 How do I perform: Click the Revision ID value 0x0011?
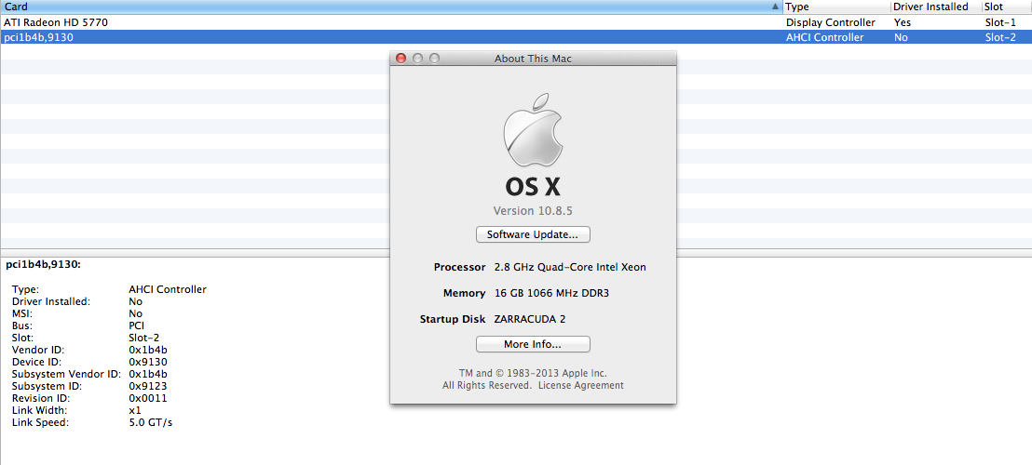pos(148,398)
